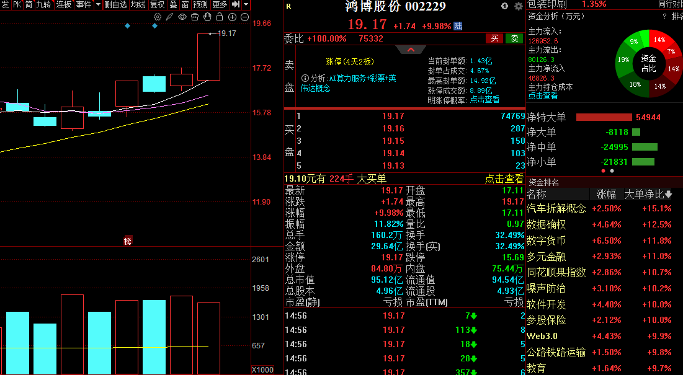Open 噪声防治 sector row
Screen dimensions: 683x375
604,288
